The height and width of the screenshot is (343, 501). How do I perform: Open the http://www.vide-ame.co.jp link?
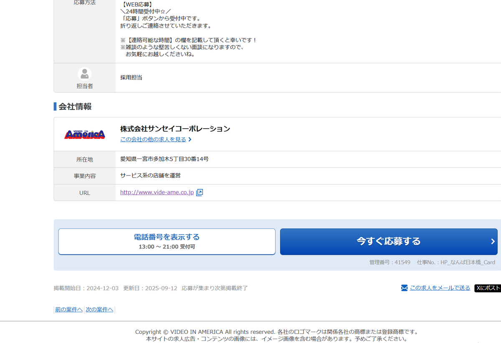[157, 193]
